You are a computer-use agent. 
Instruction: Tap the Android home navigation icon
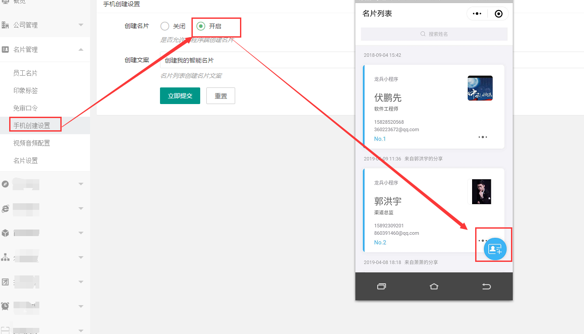(x=434, y=286)
